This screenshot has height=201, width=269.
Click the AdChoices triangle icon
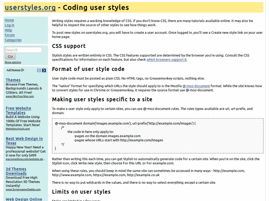tap(23, 70)
